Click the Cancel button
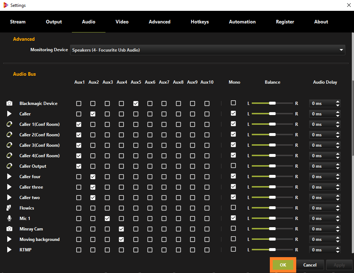The height and width of the screenshot is (273, 354). [310, 265]
